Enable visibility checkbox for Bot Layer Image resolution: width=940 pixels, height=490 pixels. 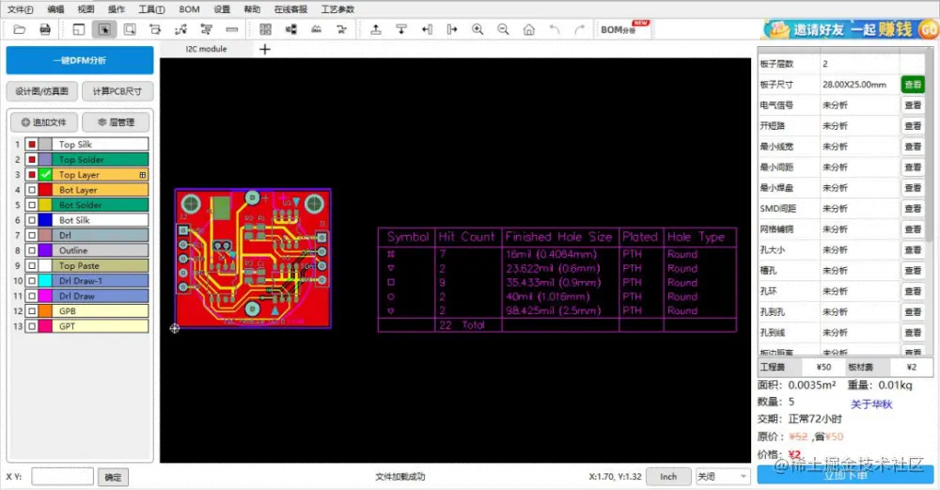point(32,190)
